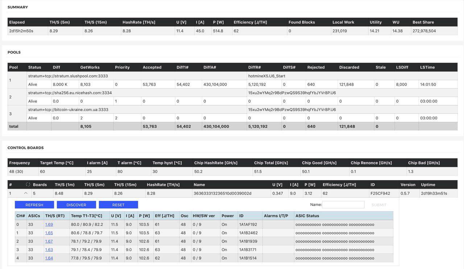Open the 1.63 TH/S link for channel 3
This screenshot has width=464, height=269.
click(49, 249)
